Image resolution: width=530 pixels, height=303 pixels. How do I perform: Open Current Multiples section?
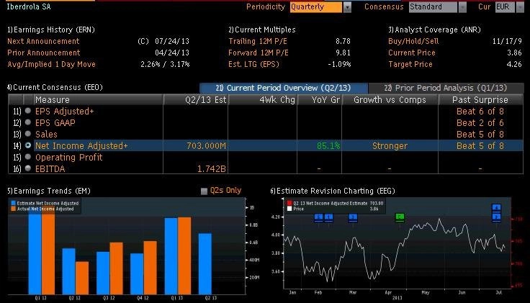click(x=262, y=30)
